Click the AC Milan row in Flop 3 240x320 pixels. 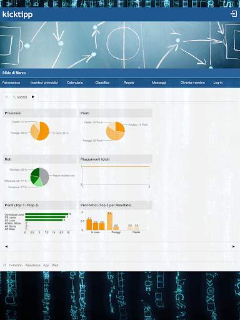16,229
